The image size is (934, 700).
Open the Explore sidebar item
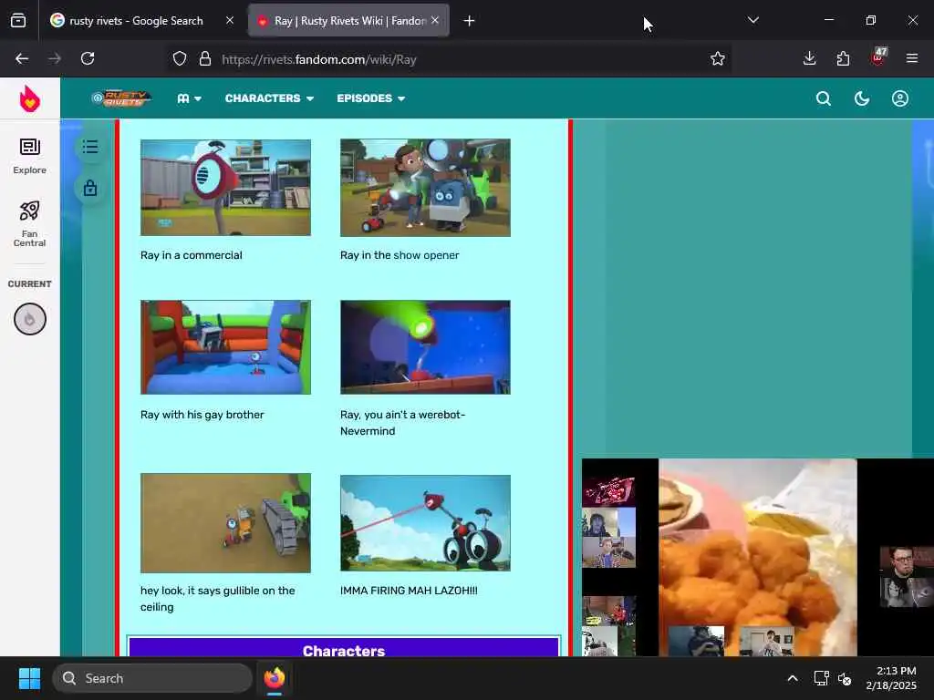(30, 156)
